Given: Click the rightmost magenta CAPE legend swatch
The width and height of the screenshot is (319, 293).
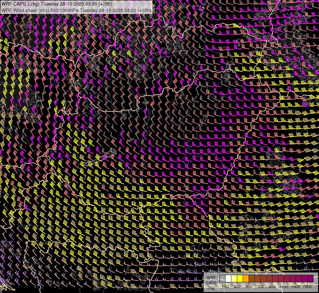Looking at the screenshot, I should point(311,278).
